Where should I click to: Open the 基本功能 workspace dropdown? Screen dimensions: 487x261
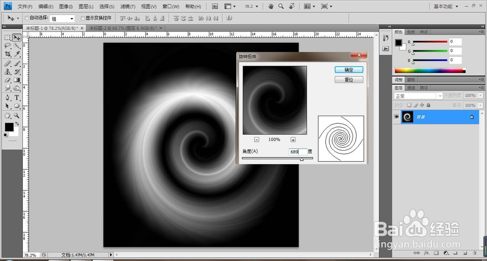click(446, 6)
